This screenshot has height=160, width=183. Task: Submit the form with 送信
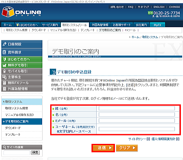[x=103, y=148]
